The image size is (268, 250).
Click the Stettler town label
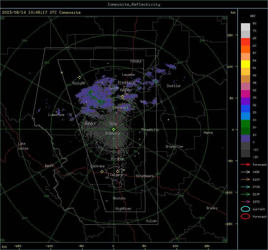tap(174, 86)
